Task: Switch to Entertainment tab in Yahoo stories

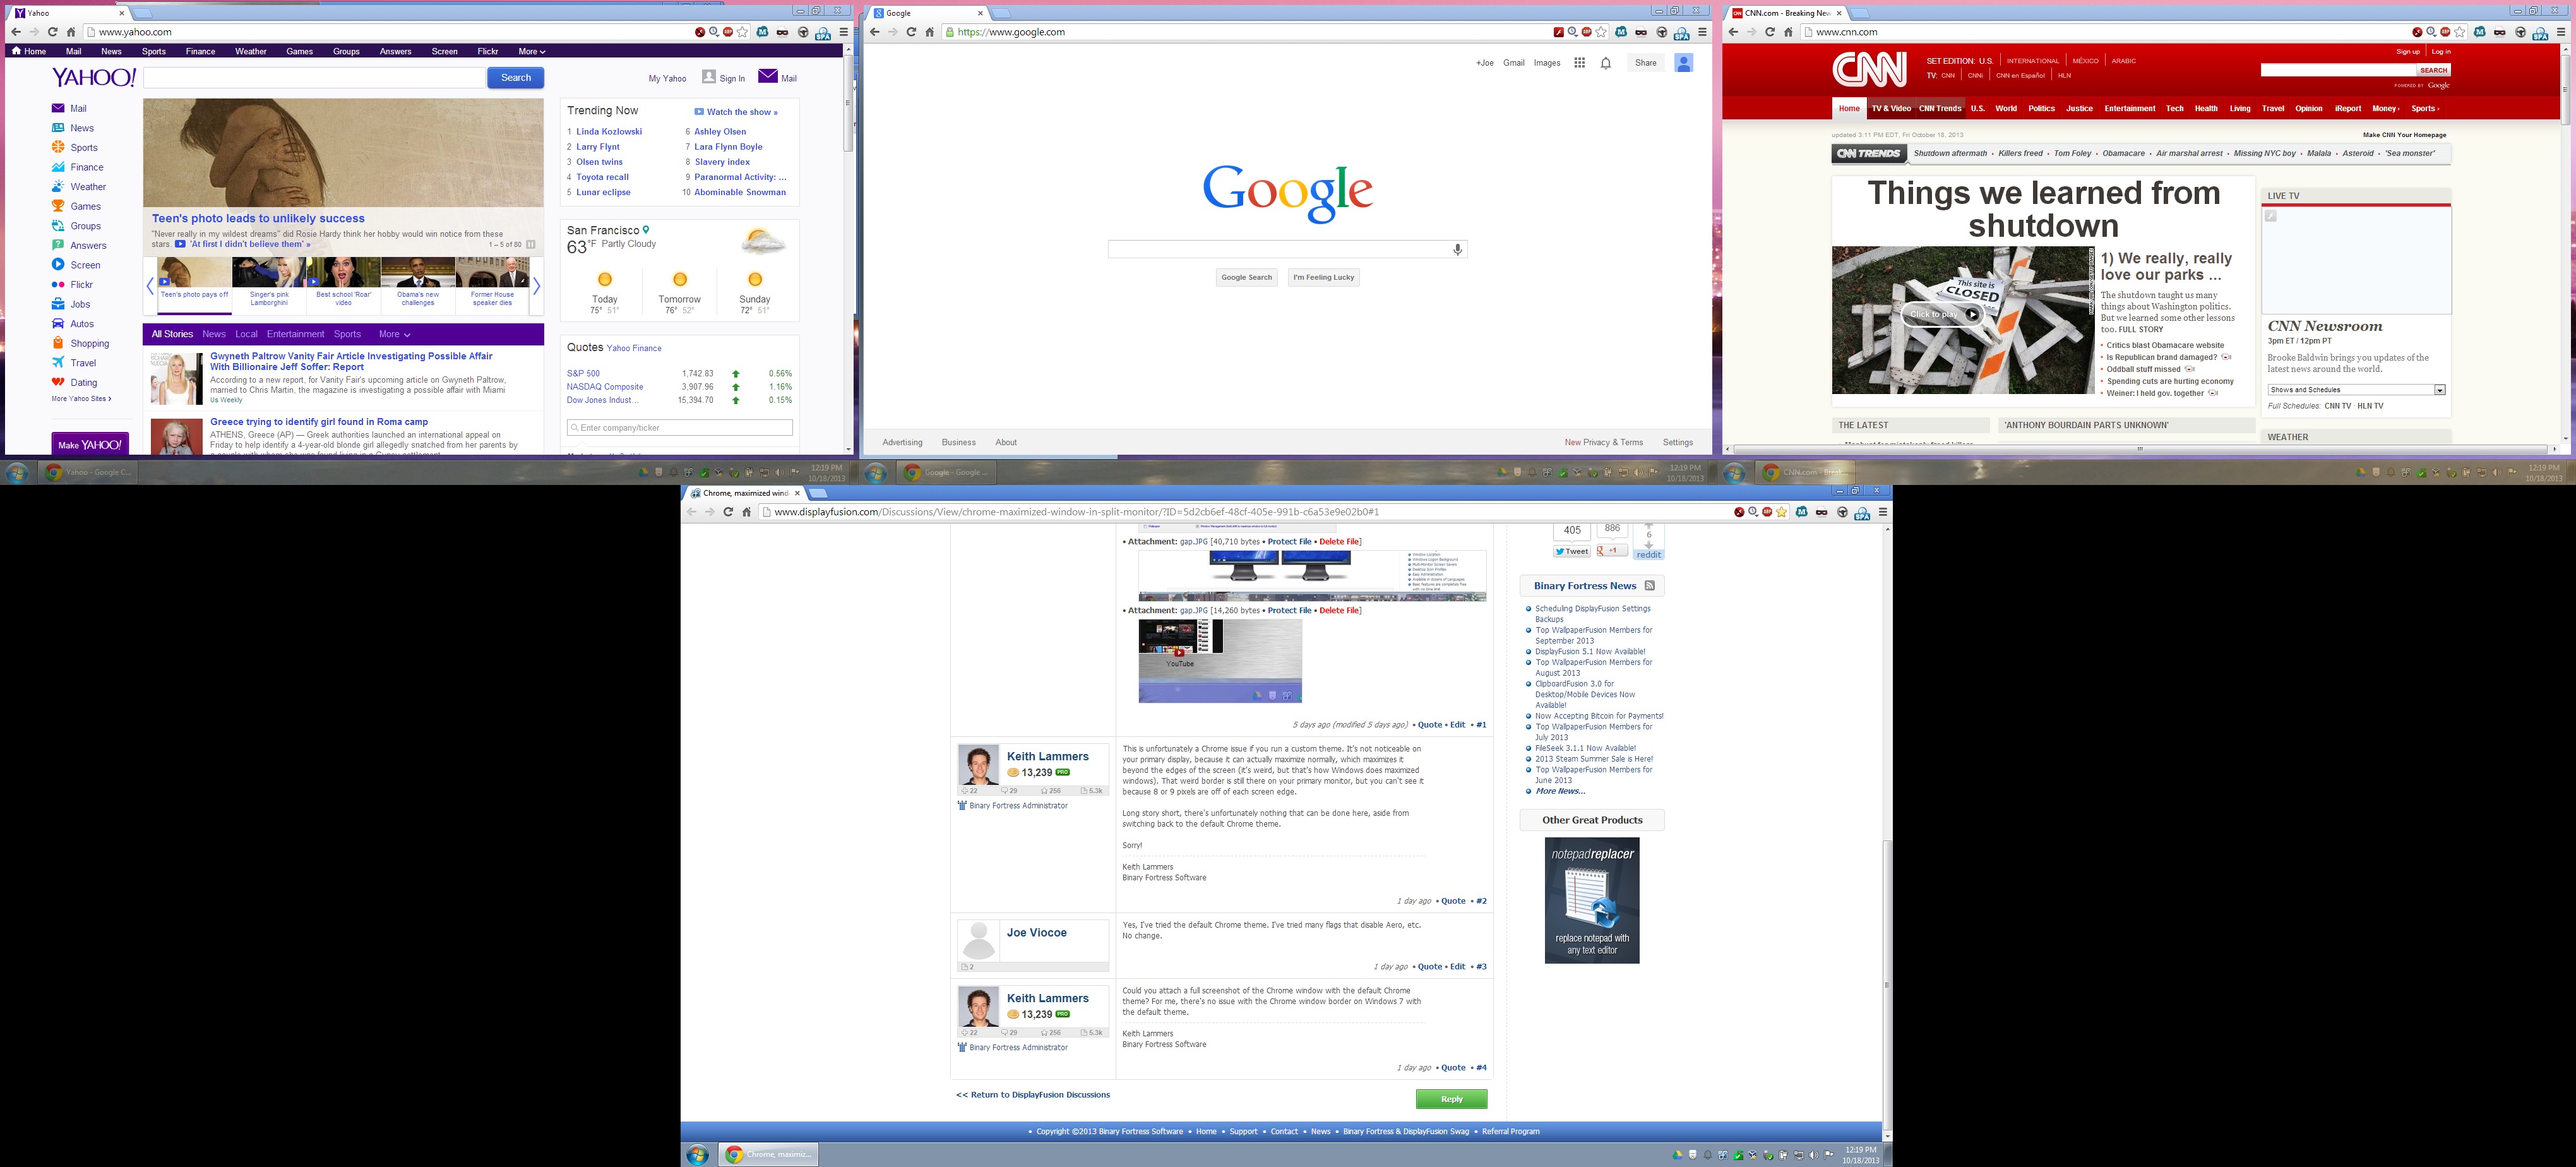Action: [295, 334]
